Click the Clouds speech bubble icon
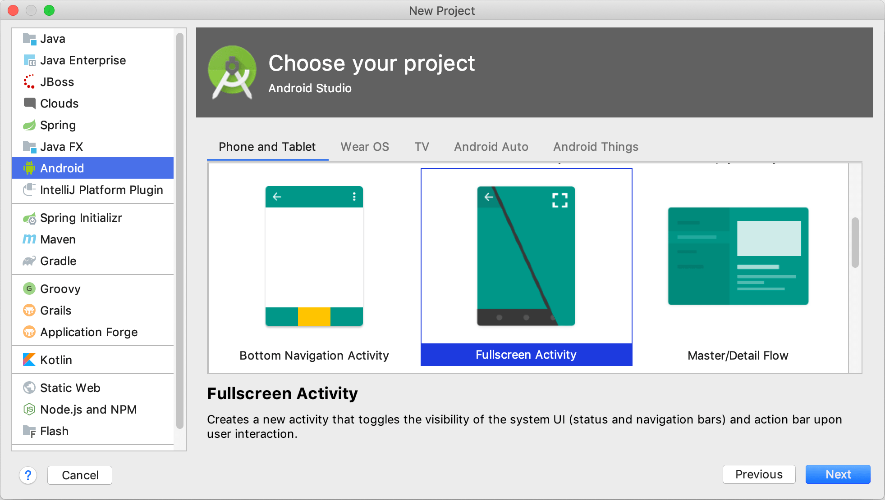 point(29,103)
